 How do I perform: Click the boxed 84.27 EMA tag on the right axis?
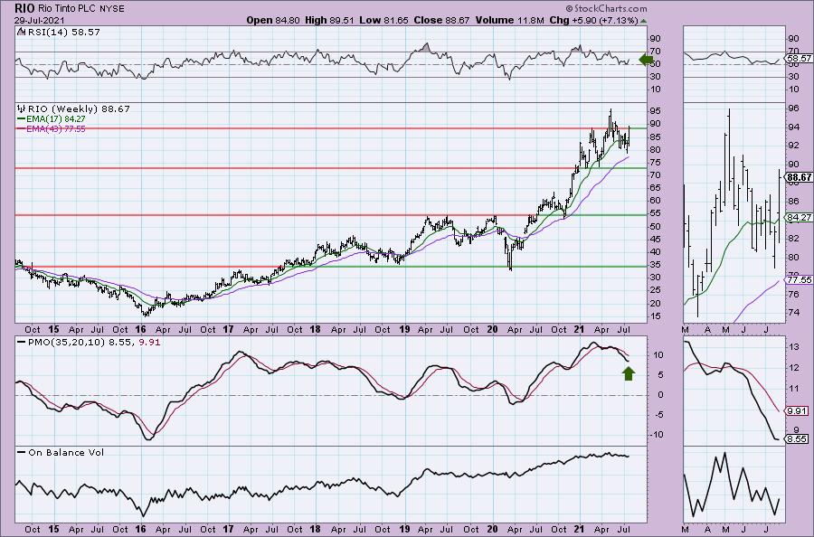click(800, 217)
